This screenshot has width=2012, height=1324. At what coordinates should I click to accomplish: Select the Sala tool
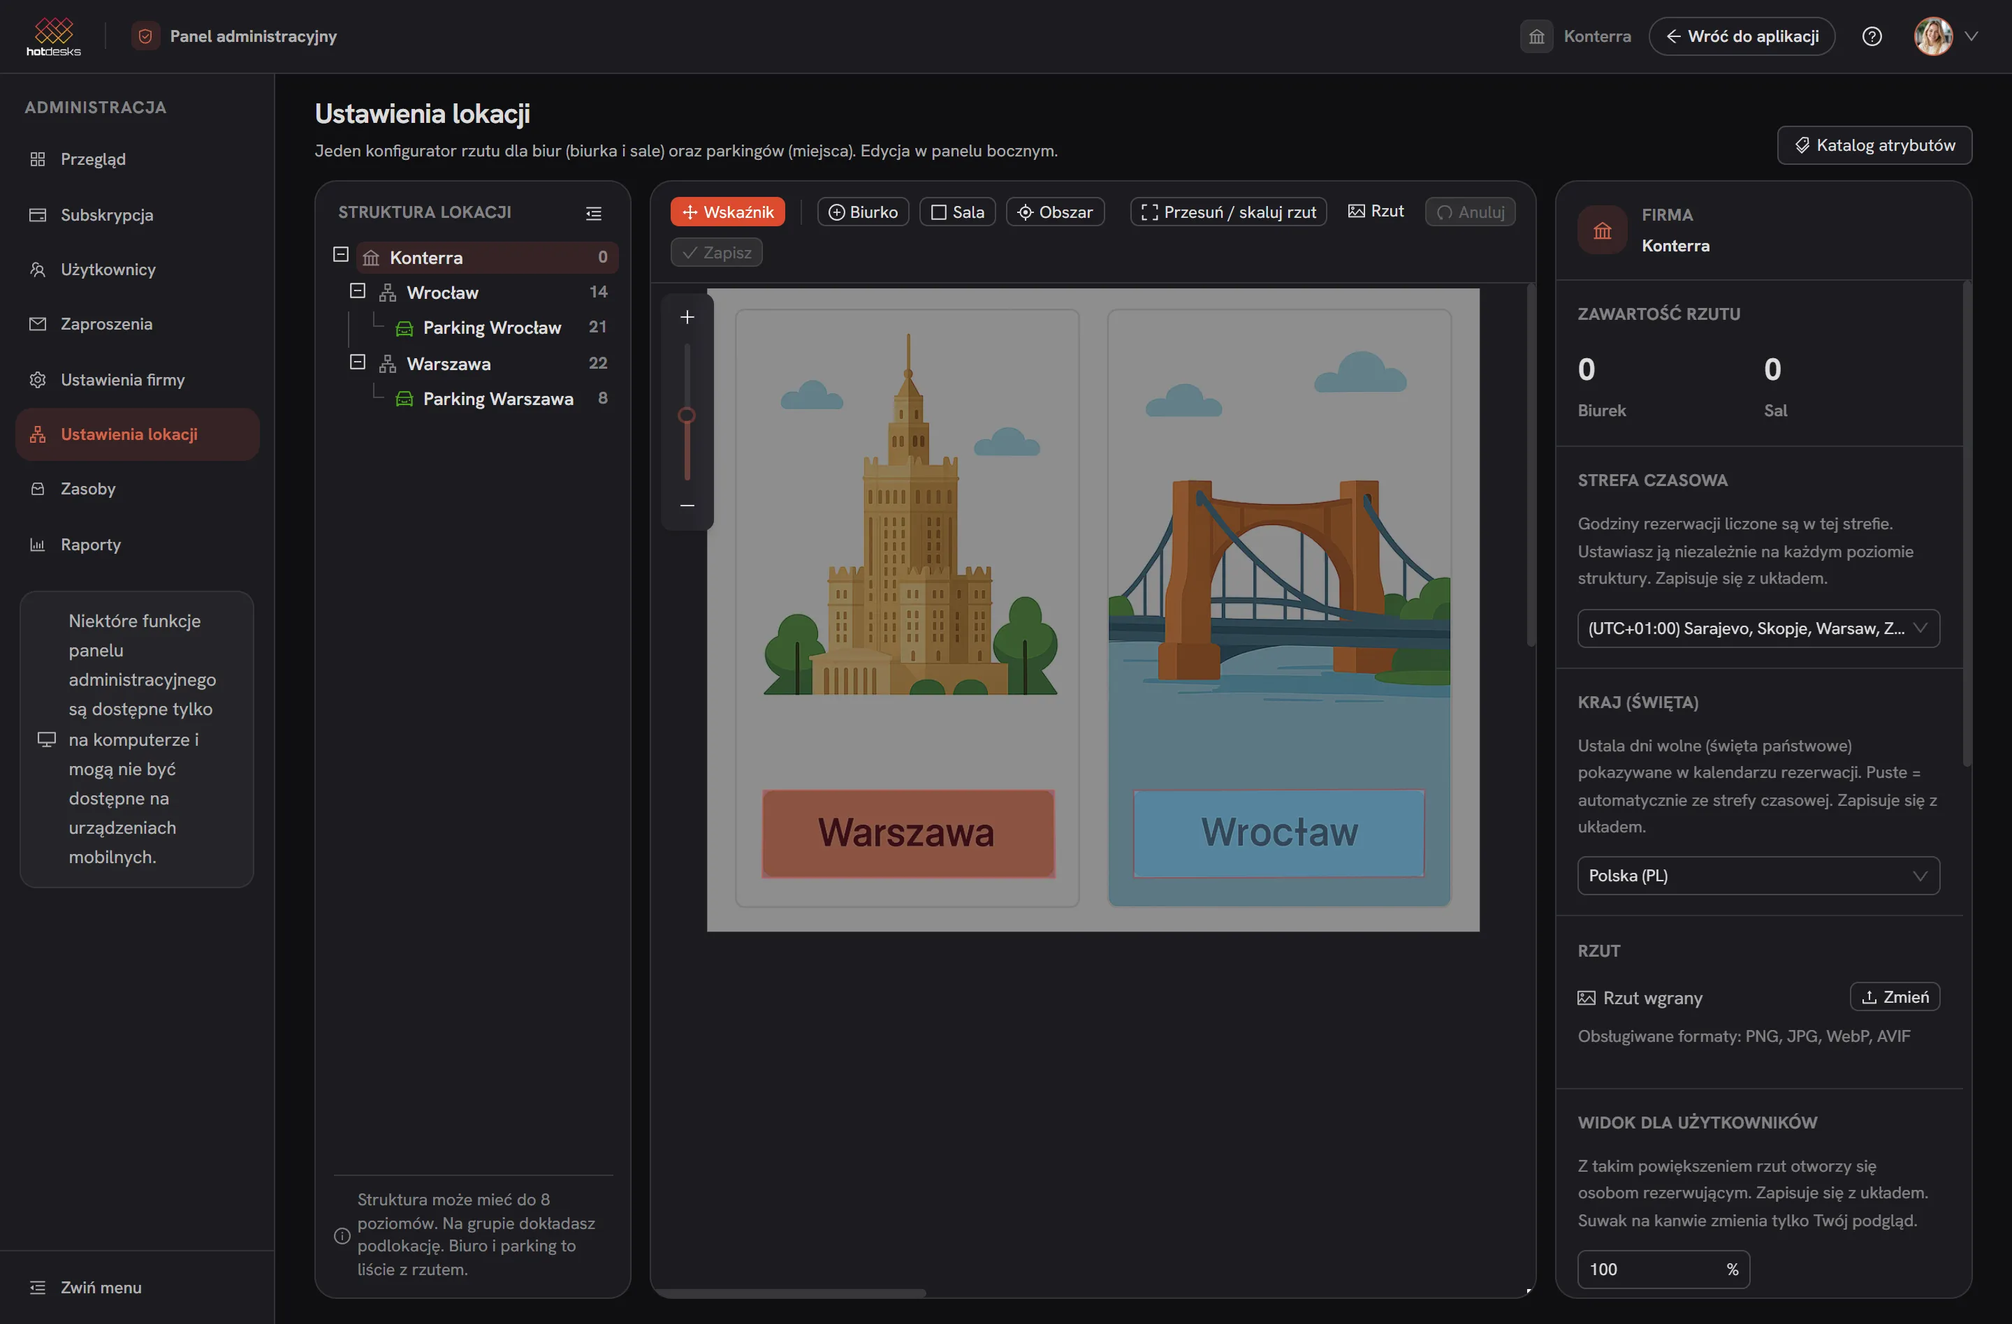pos(957,212)
